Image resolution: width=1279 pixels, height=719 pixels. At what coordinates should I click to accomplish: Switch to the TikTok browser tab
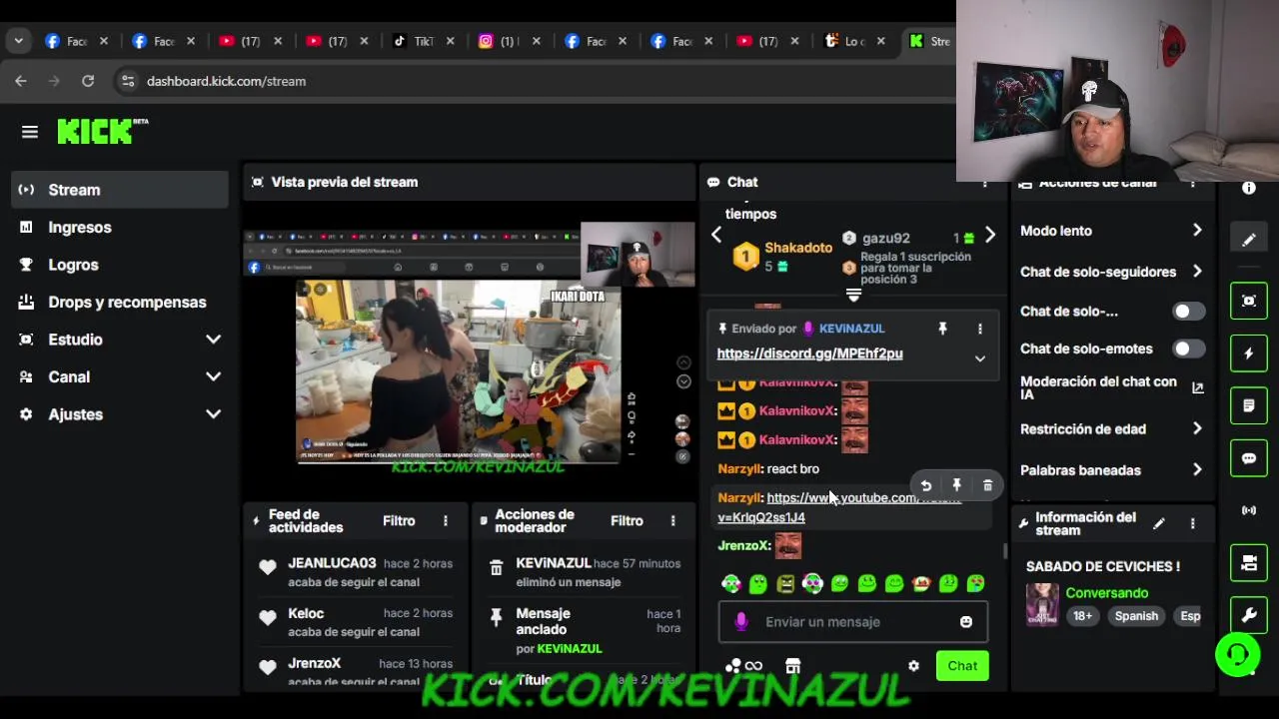424,41
